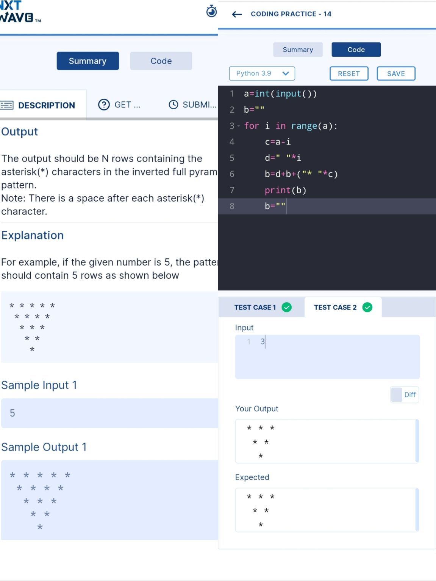Click Test Case 2 green check icon

pos(367,307)
